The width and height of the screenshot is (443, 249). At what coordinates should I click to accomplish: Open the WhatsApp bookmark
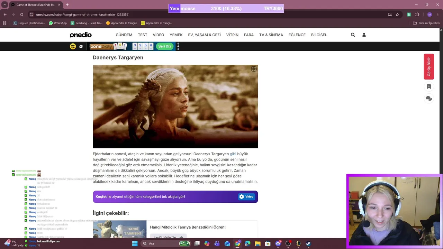(57, 23)
